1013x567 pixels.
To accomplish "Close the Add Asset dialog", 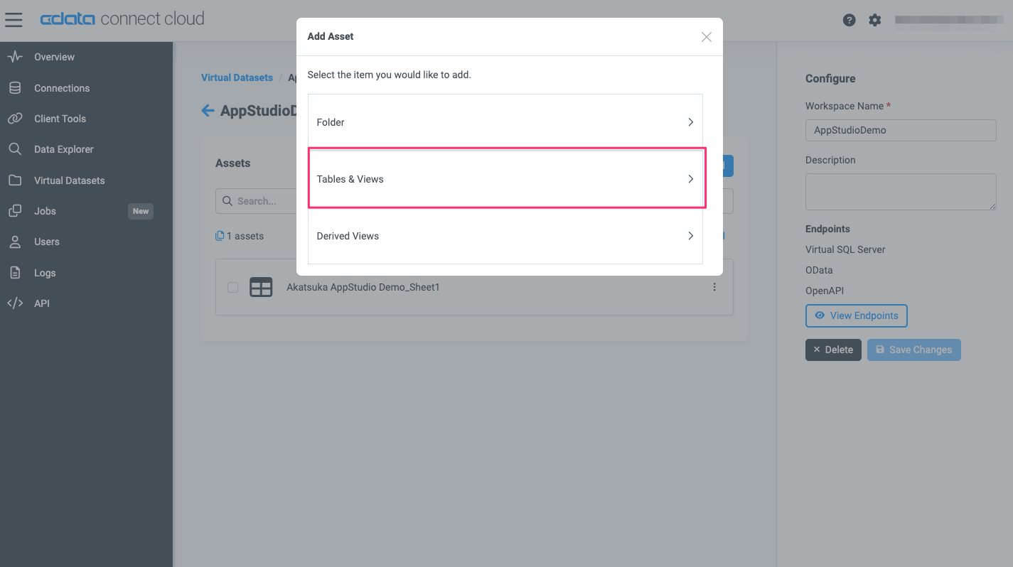I will pyautogui.click(x=706, y=37).
